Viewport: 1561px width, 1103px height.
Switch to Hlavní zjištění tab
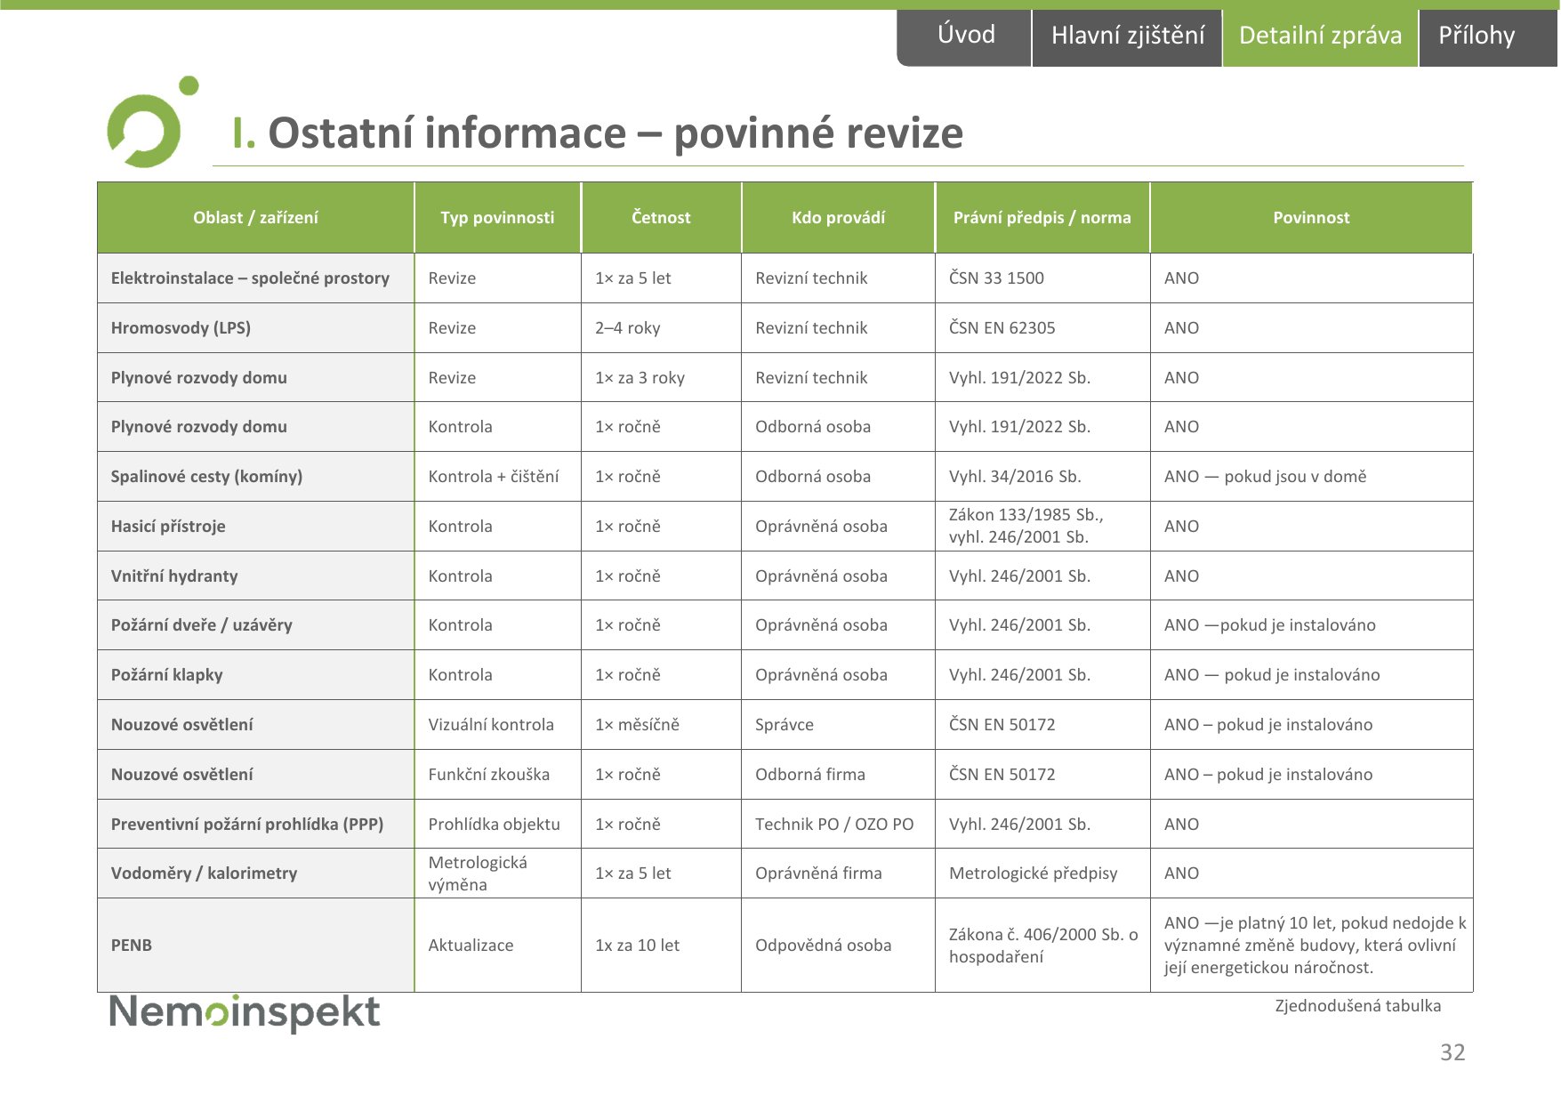coord(1127,36)
